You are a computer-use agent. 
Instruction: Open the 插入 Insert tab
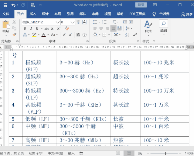(x=33, y=14)
